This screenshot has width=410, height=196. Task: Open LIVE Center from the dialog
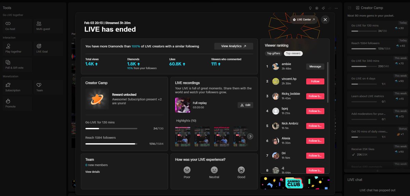(304, 20)
